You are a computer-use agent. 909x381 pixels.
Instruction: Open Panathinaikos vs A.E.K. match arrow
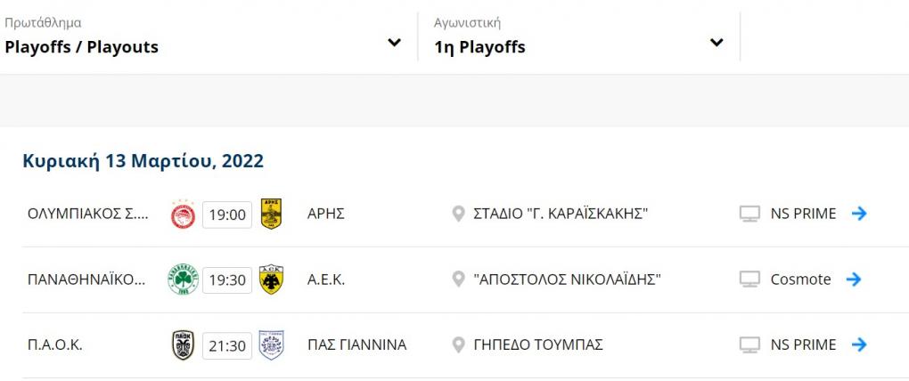click(x=854, y=280)
